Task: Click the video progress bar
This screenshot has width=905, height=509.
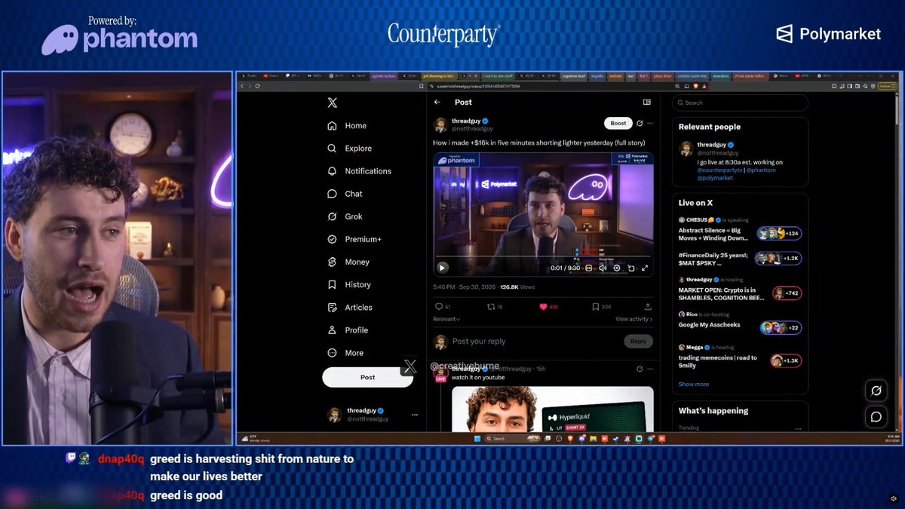Action: point(543,257)
